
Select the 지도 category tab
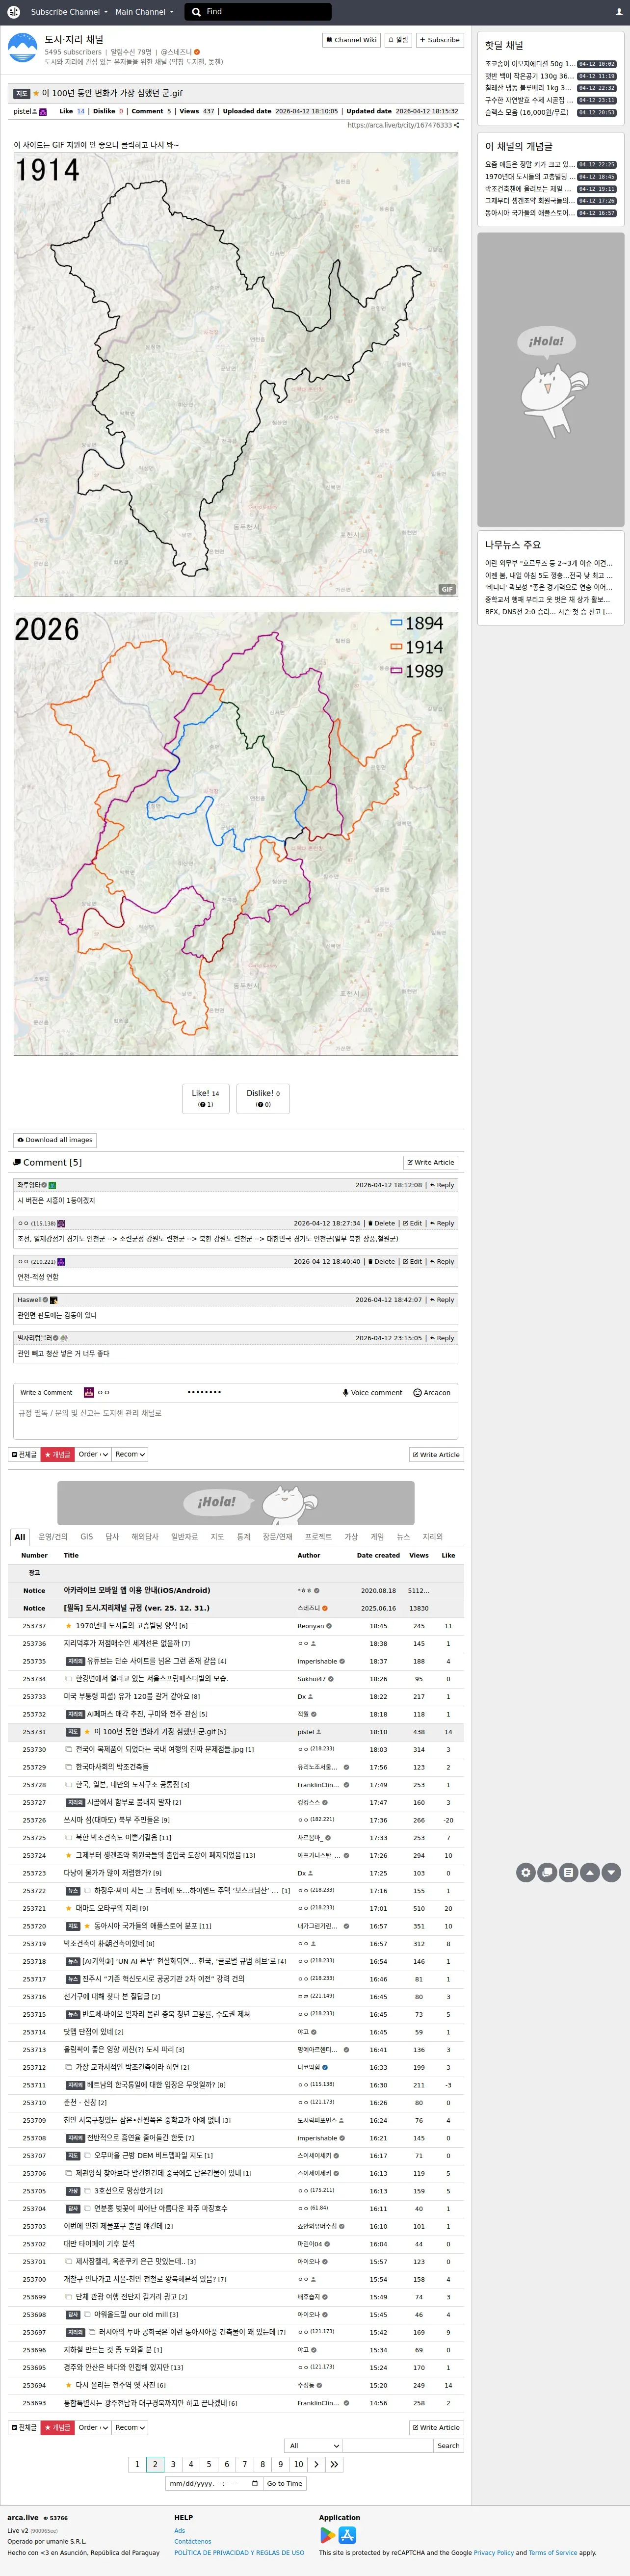(x=217, y=1536)
